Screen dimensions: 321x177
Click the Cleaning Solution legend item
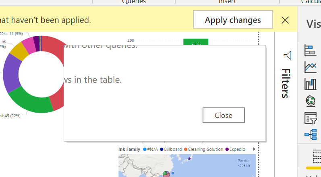click(x=204, y=149)
